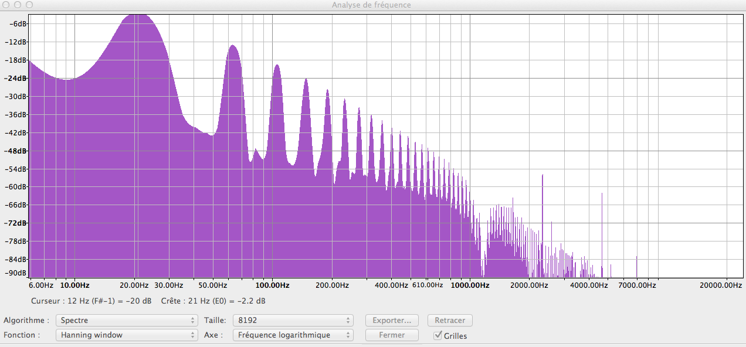
Task: Open the Fonction dropdown showing Hanning window
Action: coord(127,335)
